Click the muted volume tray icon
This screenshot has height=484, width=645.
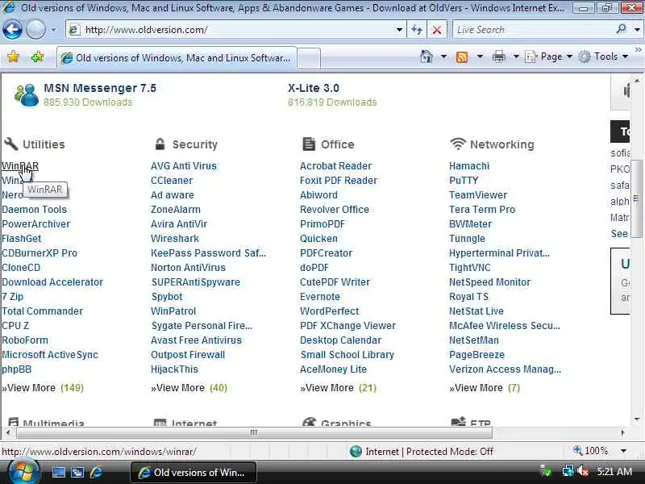click(x=583, y=471)
